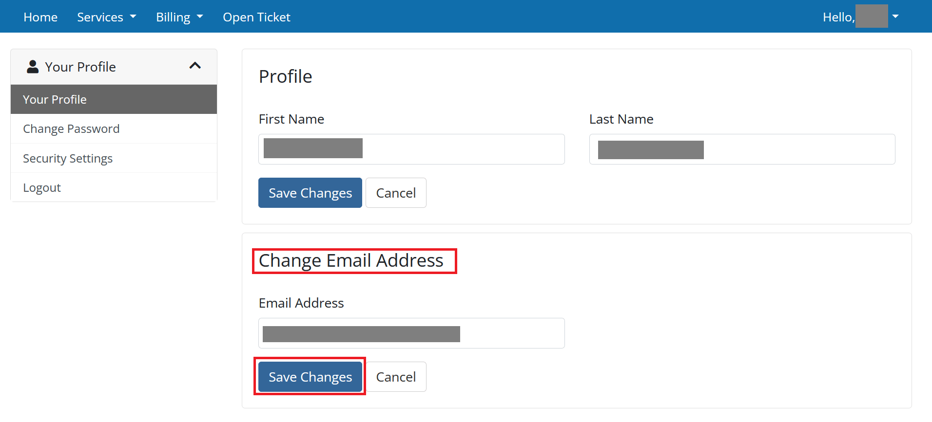Select Your Profile in the sidebar
Image resolution: width=932 pixels, height=422 pixels.
point(55,99)
